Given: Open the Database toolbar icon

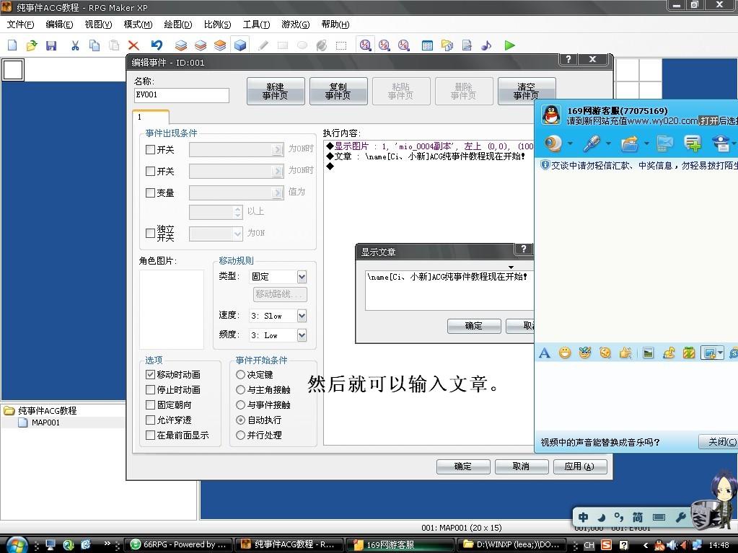Looking at the screenshot, I should tap(427, 45).
